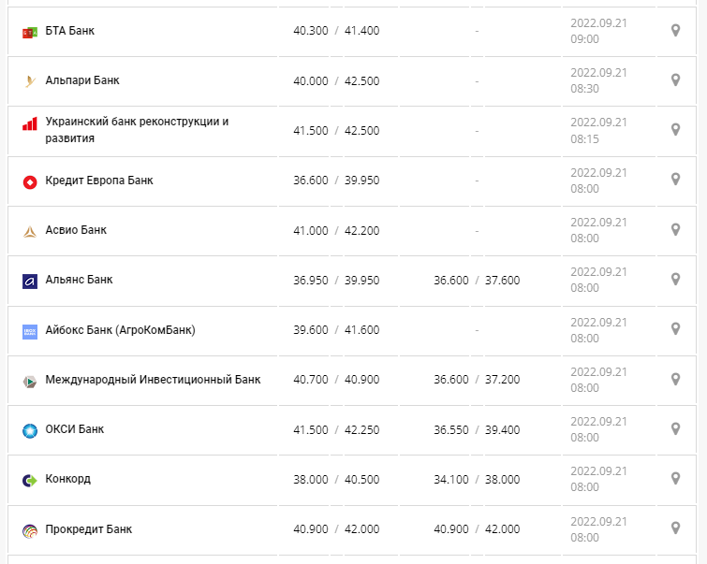Select Международный Инвестиционный Банк name

[x=153, y=380]
